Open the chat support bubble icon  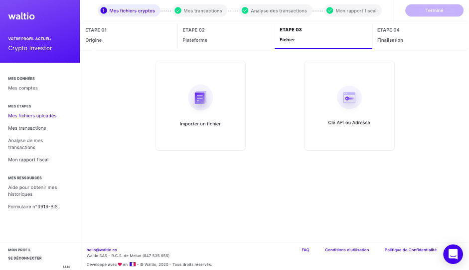tap(453, 254)
